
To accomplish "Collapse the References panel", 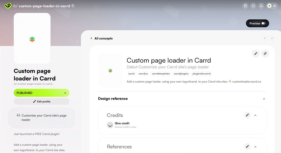I will click(255, 147).
